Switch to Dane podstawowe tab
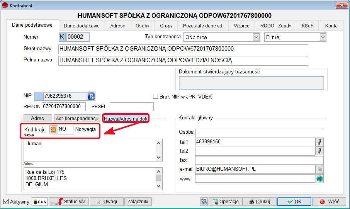This screenshot has height=209, width=350. (x=32, y=25)
